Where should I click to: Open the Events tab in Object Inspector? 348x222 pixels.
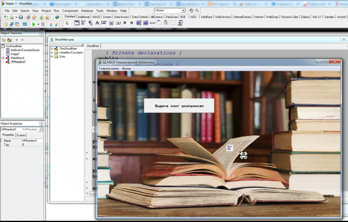(21, 135)
